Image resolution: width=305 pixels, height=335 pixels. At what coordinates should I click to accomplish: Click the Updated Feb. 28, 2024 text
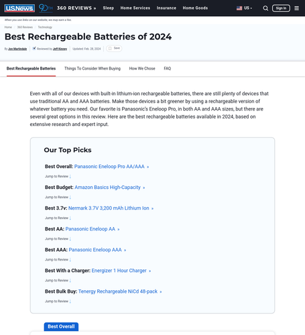pyautogui.click(x=86, y=49)
